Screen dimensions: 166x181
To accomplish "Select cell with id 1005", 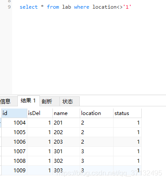I will pyautogui.click(x=14, y=132).
